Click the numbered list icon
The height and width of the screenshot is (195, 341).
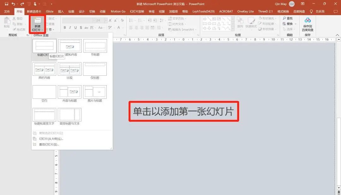click(x=140, y=21)
